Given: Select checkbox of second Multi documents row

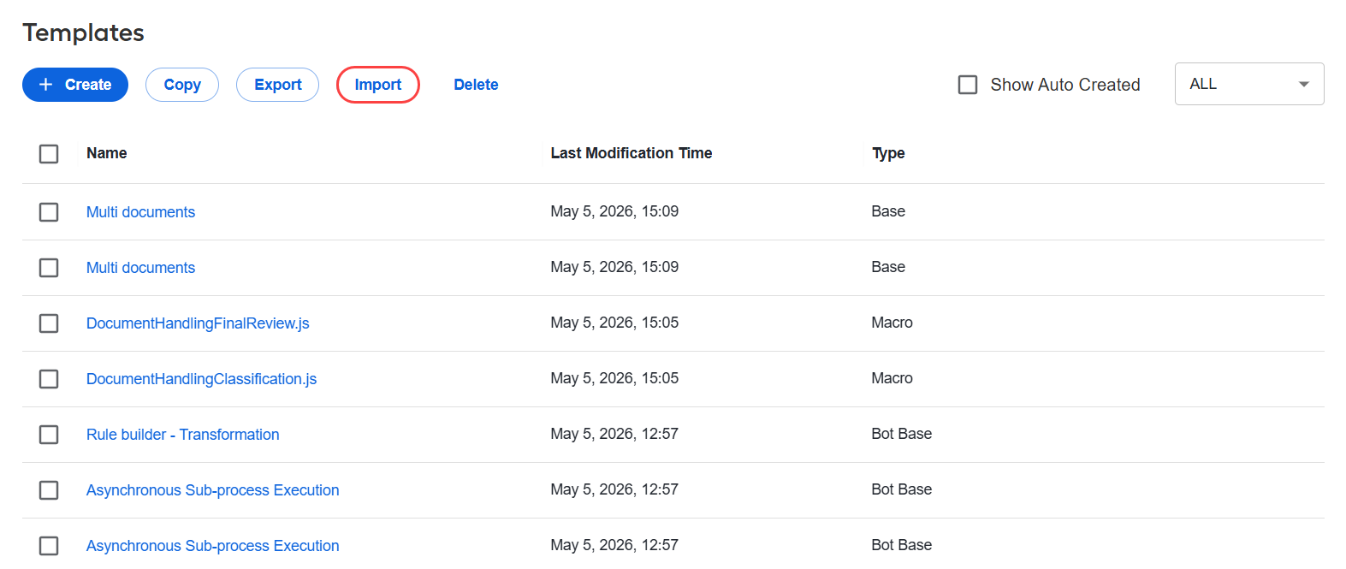Looking at the screenshot, I should click(49, 268).
